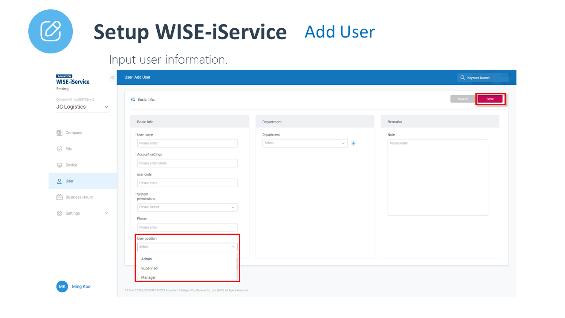Click the Settings gear icon

coord(60,213)
